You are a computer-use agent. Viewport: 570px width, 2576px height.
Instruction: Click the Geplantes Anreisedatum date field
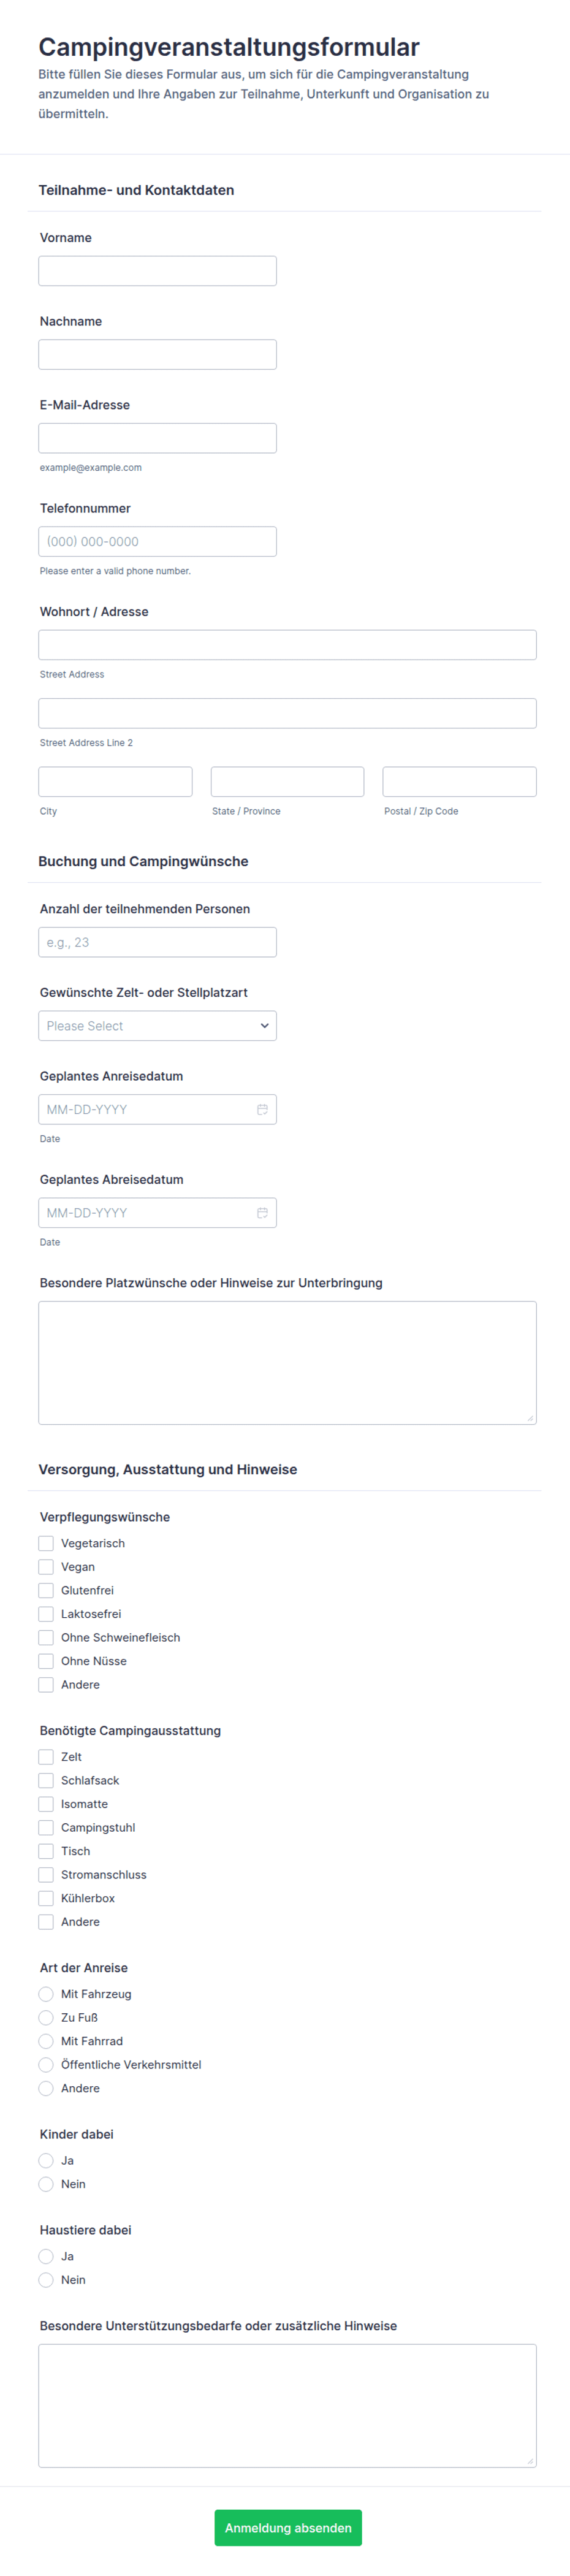(x=157, y=1109)
